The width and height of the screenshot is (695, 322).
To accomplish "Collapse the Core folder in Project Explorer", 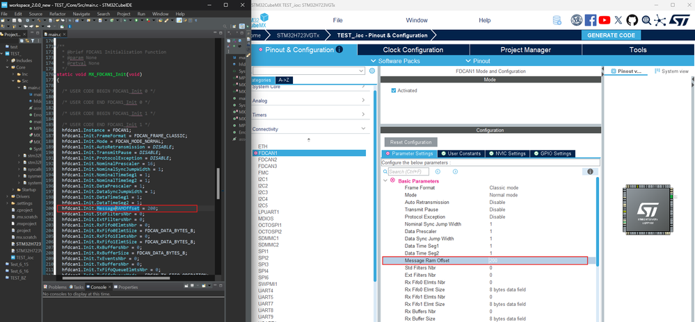I will click(8, 67).
